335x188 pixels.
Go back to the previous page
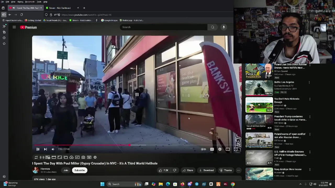pos(10,15)
